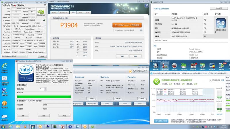Screen dimensions: 230x129
Task: Switch to the GPU-Z green chip taskbar icon
Action: click(x=92, y=127)
